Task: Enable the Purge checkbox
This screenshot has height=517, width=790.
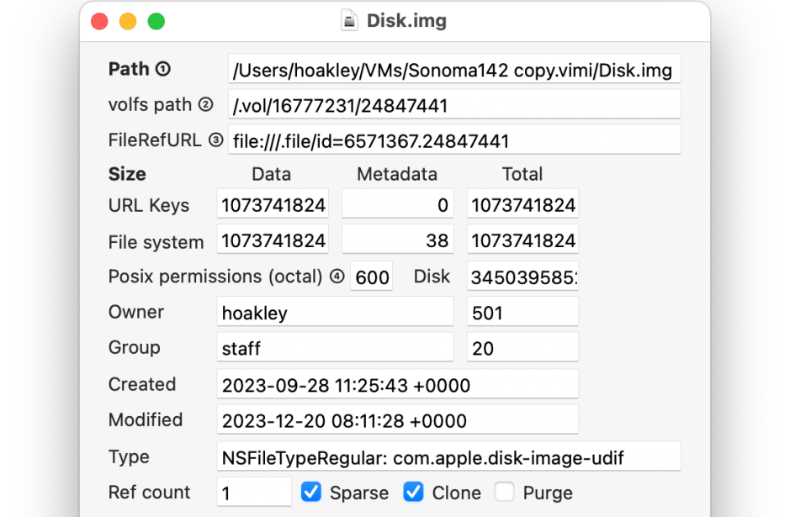Action: pos(505,492)
